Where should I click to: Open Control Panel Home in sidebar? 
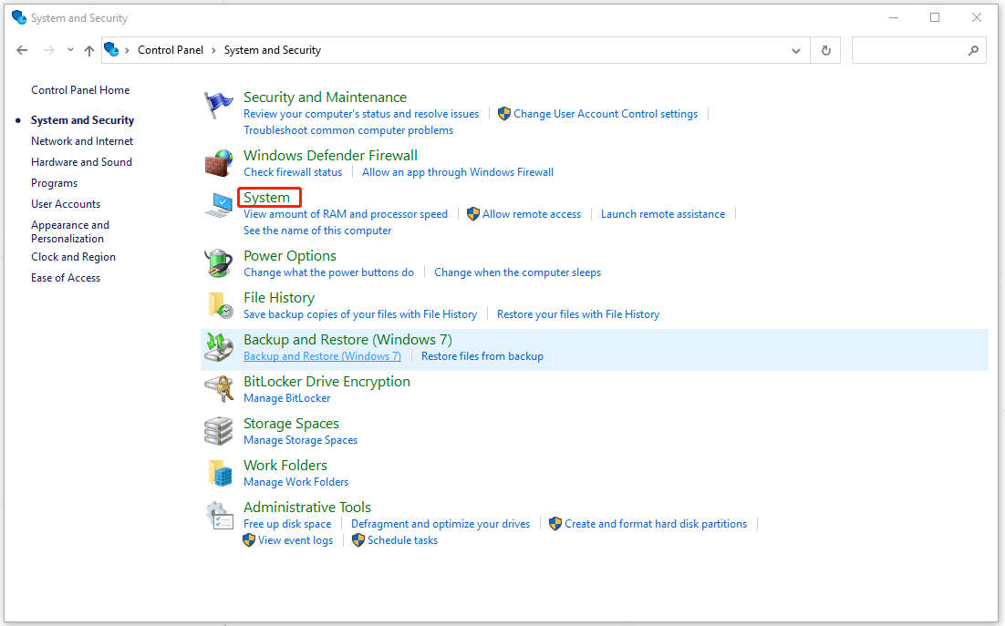[x=80, y=90]
